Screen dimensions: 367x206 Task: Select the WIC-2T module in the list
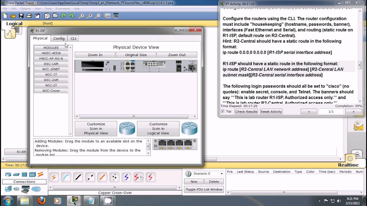(51, 85)
